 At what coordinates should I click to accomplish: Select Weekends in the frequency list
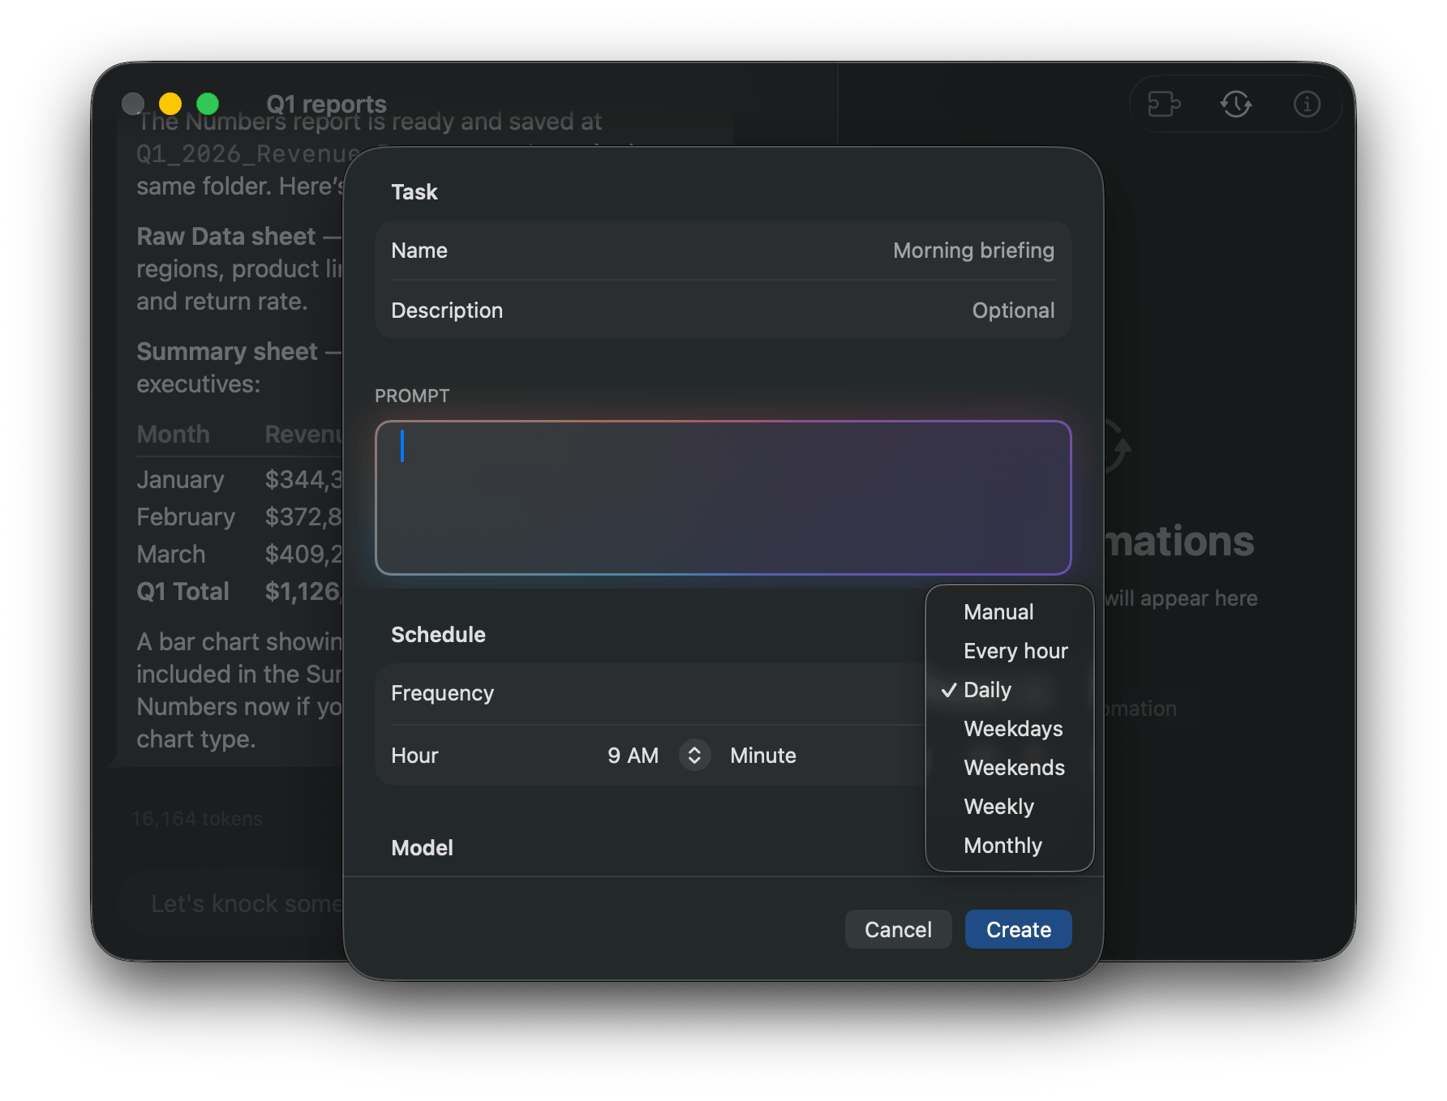pyautogui.click(x=1014, y=768)
